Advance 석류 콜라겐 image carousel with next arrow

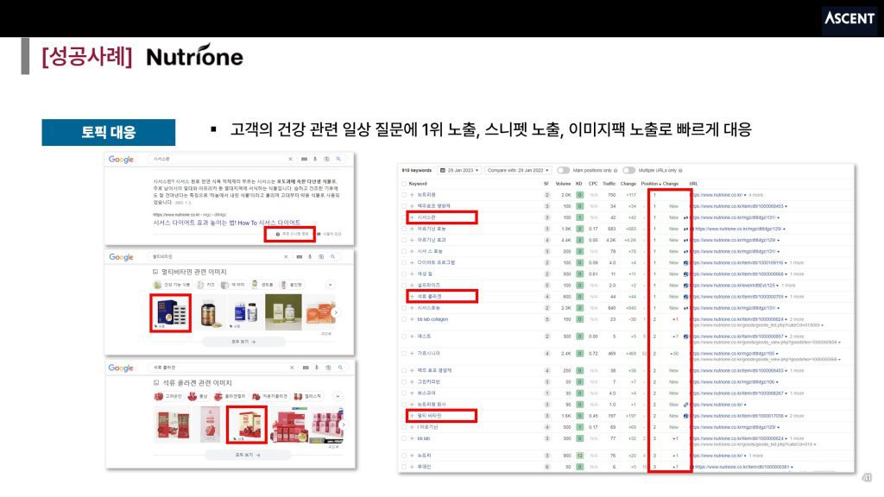coord(344,425)
